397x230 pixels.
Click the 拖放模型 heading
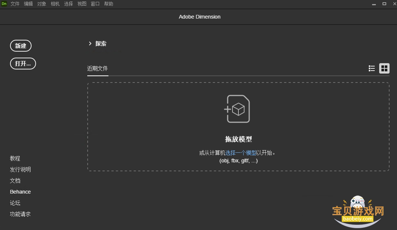(238, 139)
